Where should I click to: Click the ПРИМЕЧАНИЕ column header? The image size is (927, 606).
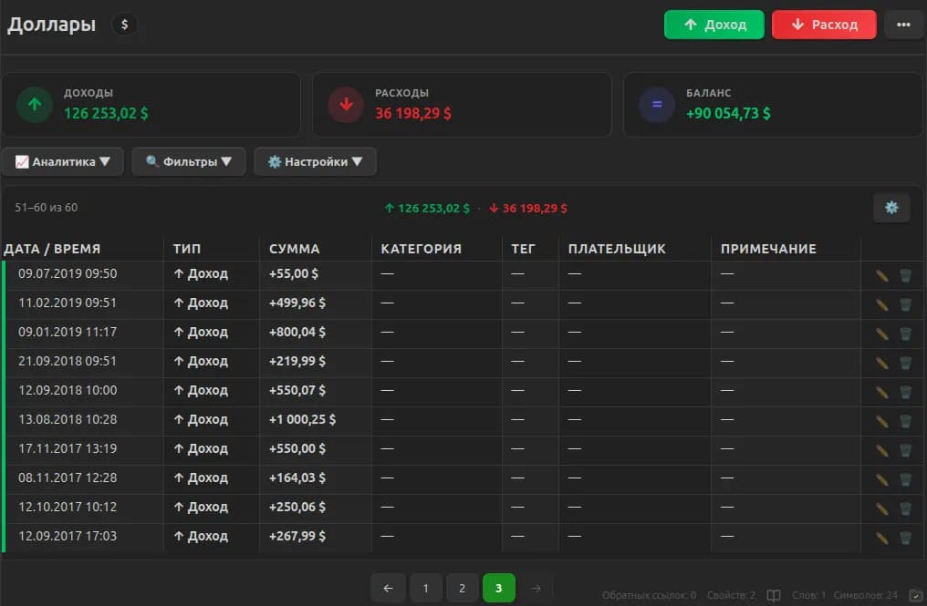click(768, 249)
